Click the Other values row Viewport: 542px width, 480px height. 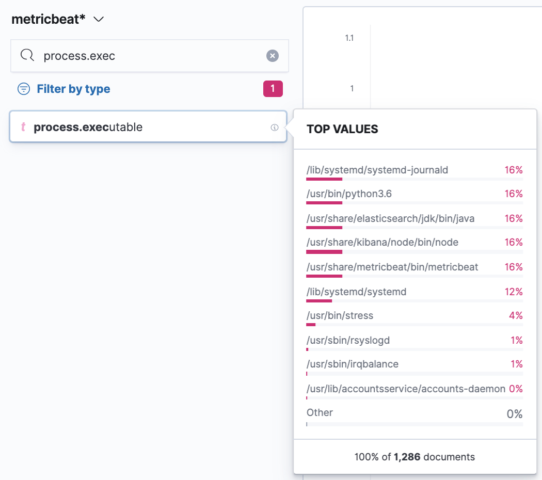(415, 416)
